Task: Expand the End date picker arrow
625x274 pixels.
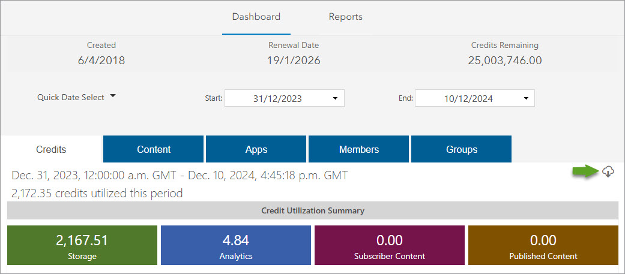Action: click(525, 98)
